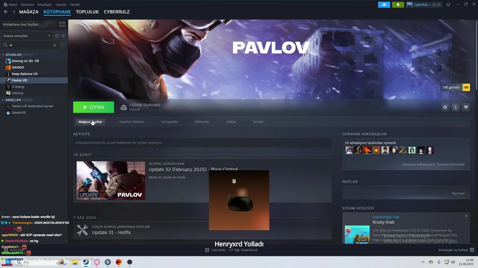478x268 pixels.
Task: Open the green notifications bell
Action: pyautogui.click(x=398, y=4)
